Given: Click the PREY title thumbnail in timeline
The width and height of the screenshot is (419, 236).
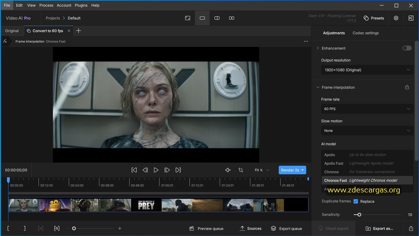Looking at the screenshot, I should click(x=146, y=205).
